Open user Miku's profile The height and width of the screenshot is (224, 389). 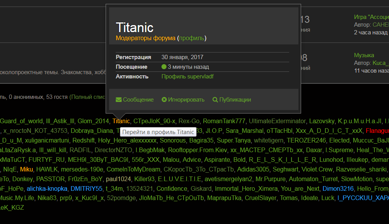coord(27,169)
